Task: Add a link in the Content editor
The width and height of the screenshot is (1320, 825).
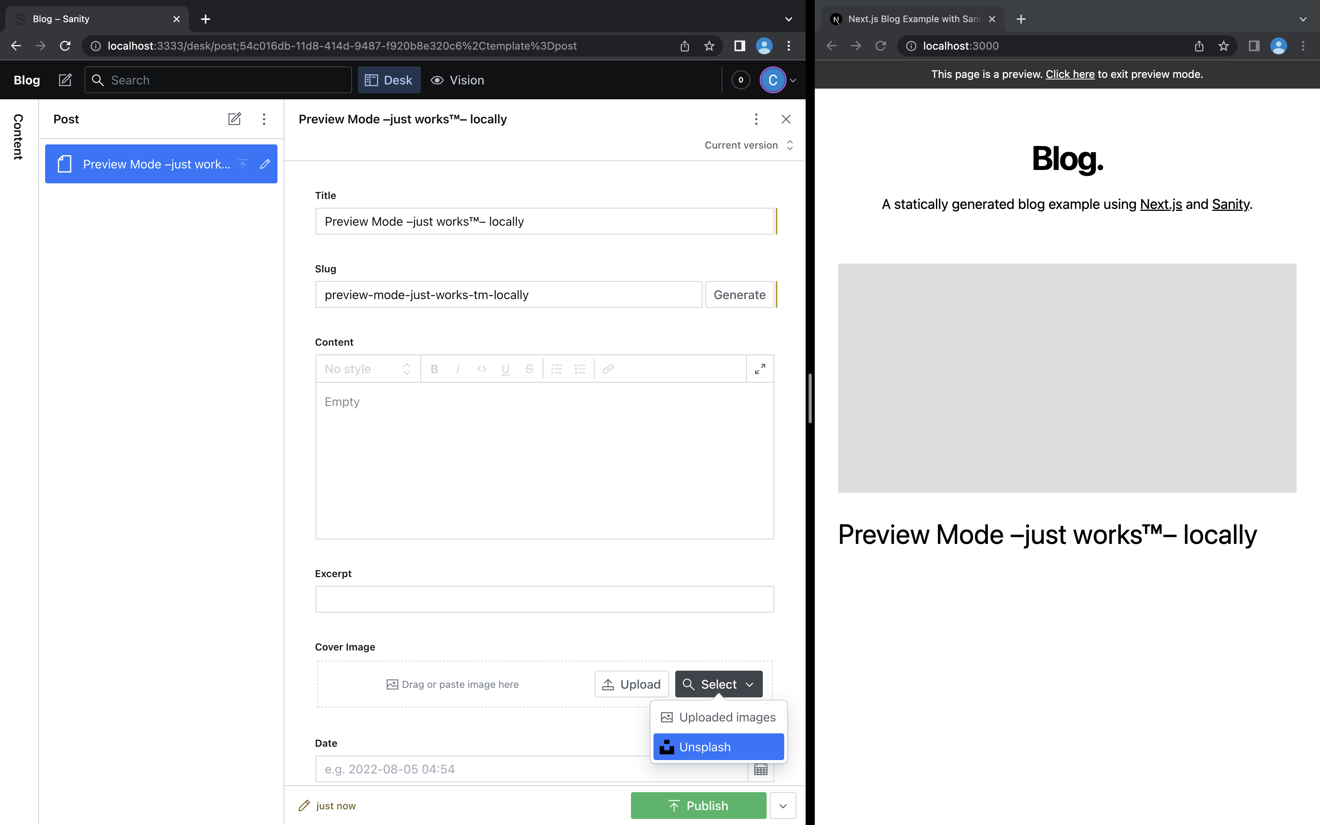Action: 608,369
